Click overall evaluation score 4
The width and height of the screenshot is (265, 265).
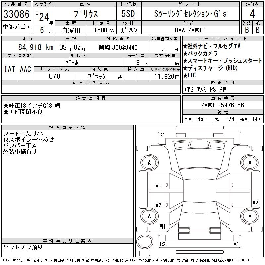252,14
